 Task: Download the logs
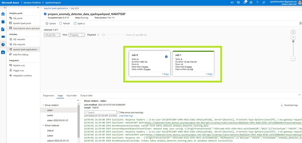pyautogui.click(x=289, y=105)
